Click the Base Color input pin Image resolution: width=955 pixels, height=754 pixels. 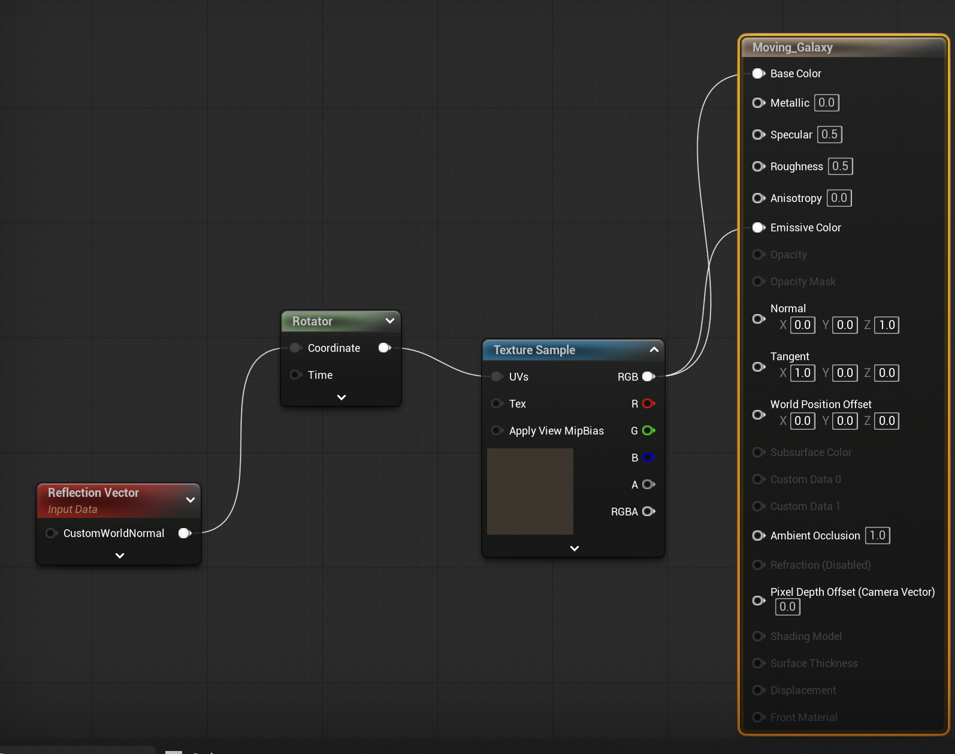click(x=758, y=74)
